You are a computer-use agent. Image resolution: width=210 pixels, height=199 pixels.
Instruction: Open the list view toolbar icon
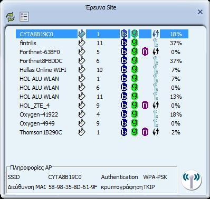click(24, 17)
